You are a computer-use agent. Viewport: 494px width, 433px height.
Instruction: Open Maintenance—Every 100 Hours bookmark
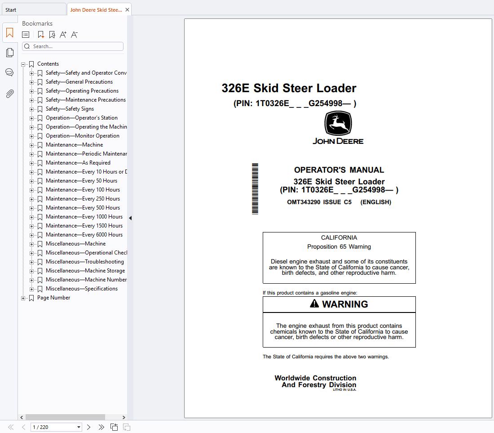(x=83, y=190)
